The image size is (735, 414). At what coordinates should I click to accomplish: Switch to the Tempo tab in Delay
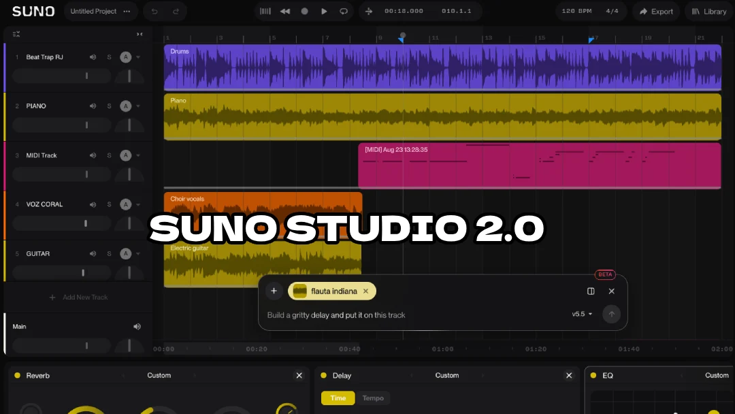coord(373,398)
